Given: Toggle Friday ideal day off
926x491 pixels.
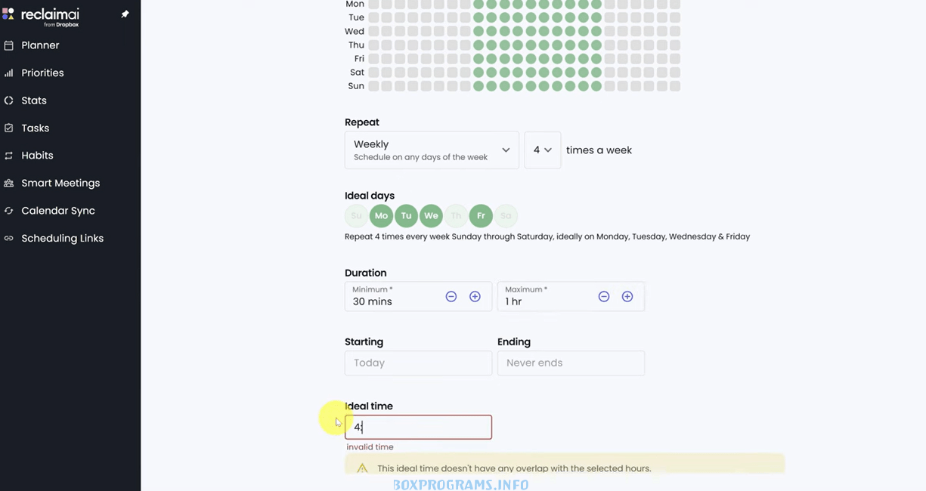Looking at the screenshot, I should [481, 216].
